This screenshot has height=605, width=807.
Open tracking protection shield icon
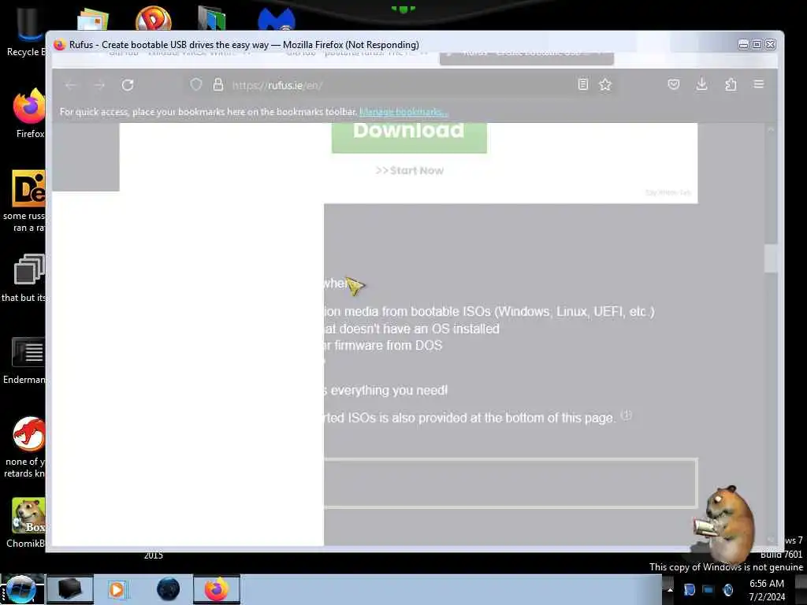coord(196,84)
